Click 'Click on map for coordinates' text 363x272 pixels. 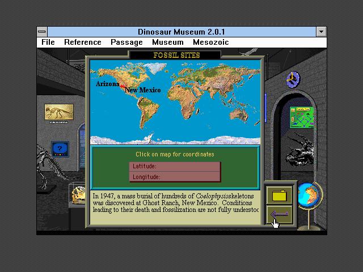(175, 154)
